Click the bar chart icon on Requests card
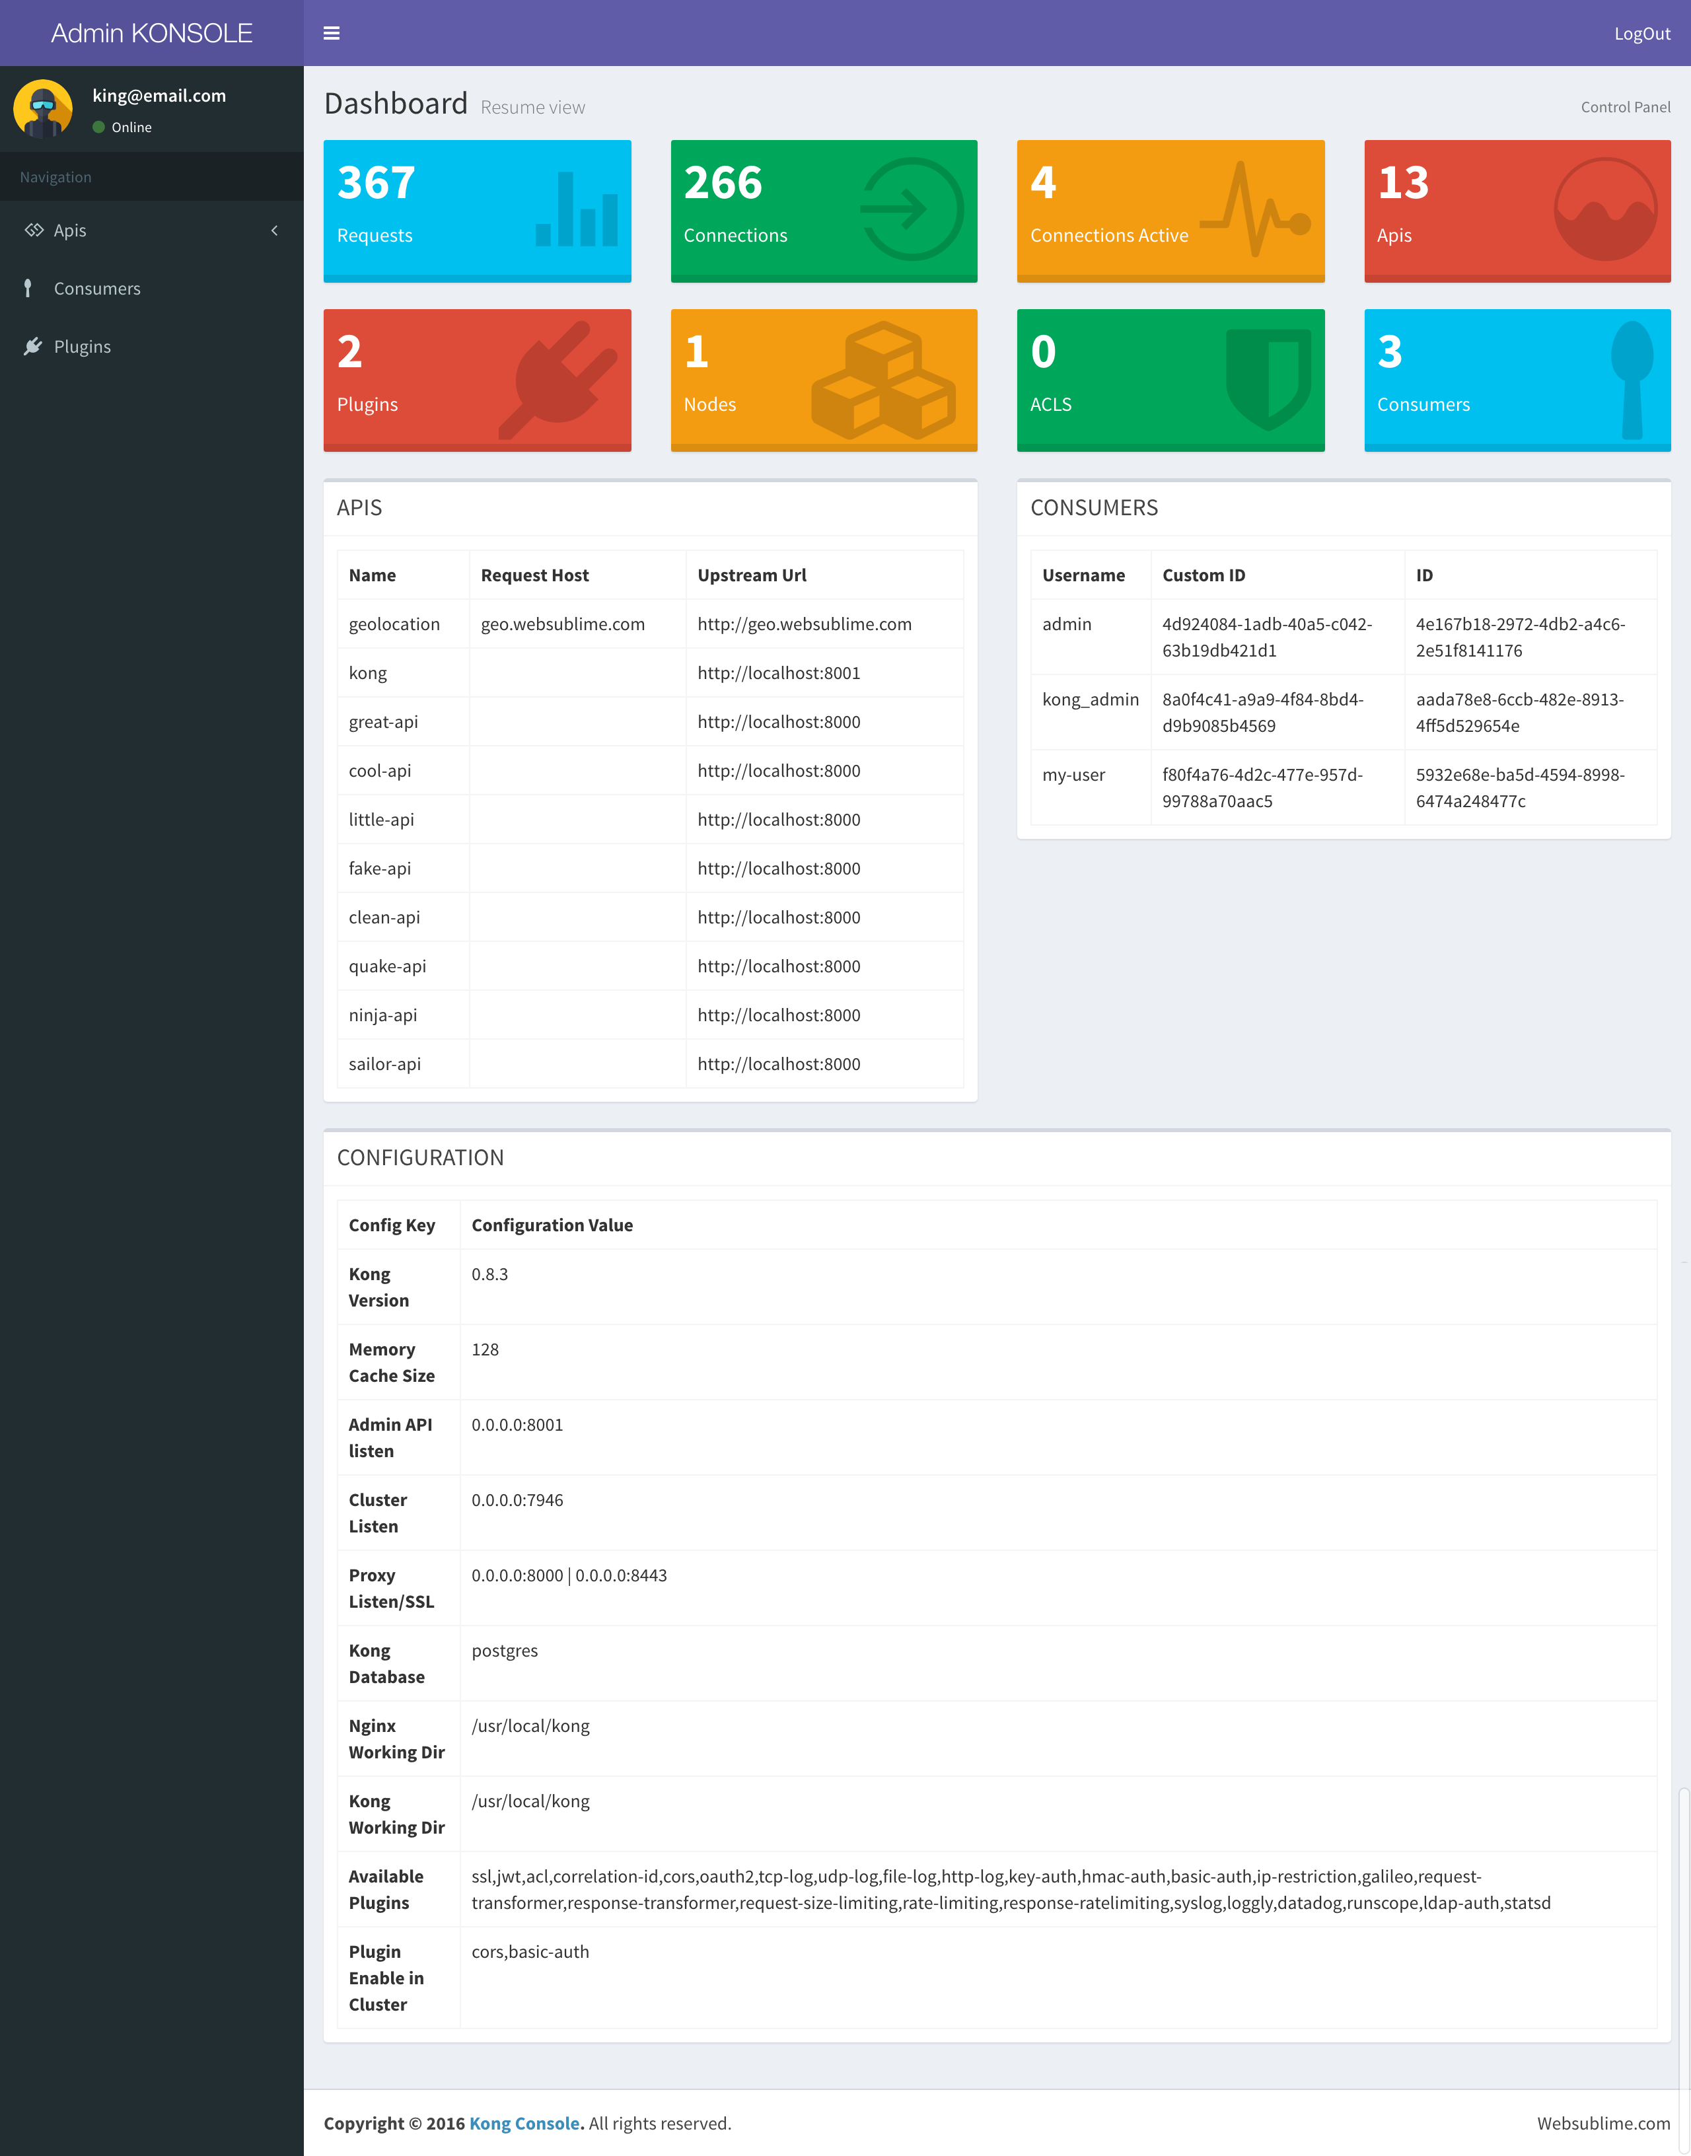The image size is (1691, 2156). pos(576,209)
